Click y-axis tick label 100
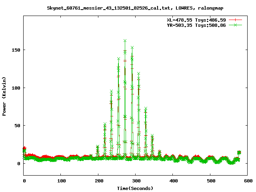The image size is (256, 192). click(16, 88)
